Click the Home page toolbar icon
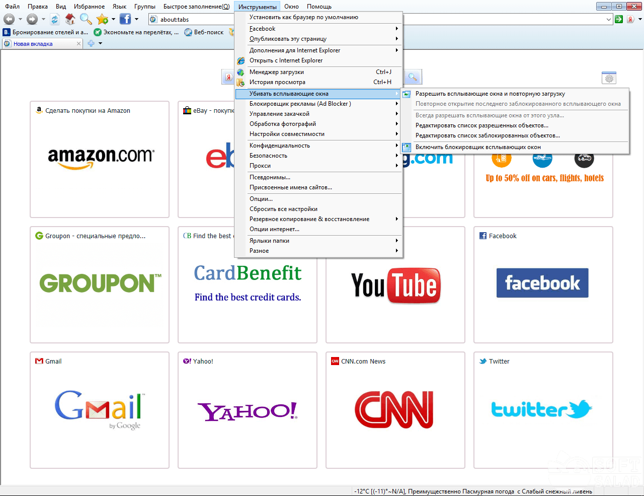 [x=70, y=19]
